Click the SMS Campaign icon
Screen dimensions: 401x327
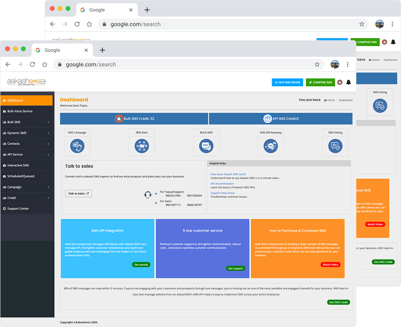(77, 146)
